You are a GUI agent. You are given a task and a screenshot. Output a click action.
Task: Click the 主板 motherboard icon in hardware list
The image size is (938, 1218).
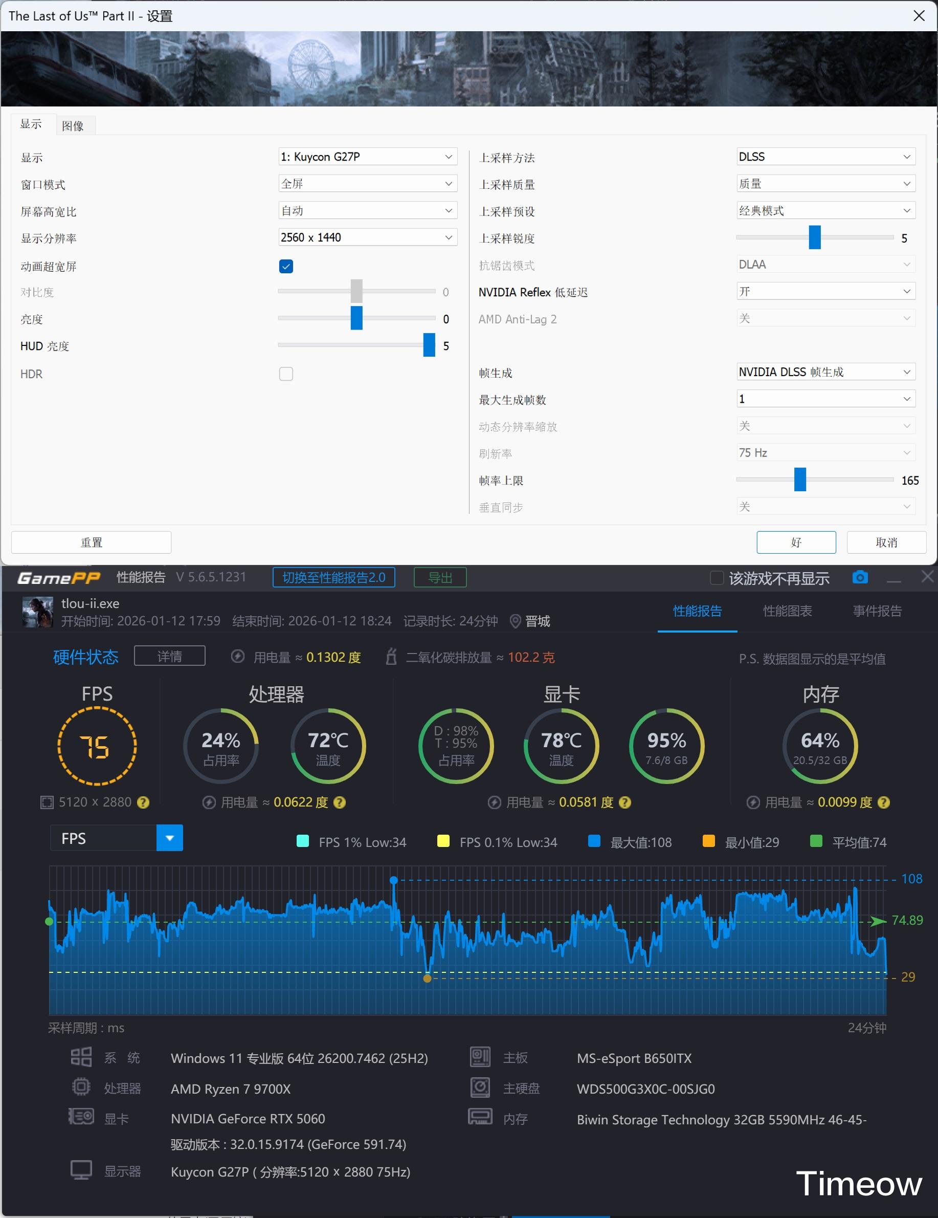pyautogui.click(x=480, y=1056)
